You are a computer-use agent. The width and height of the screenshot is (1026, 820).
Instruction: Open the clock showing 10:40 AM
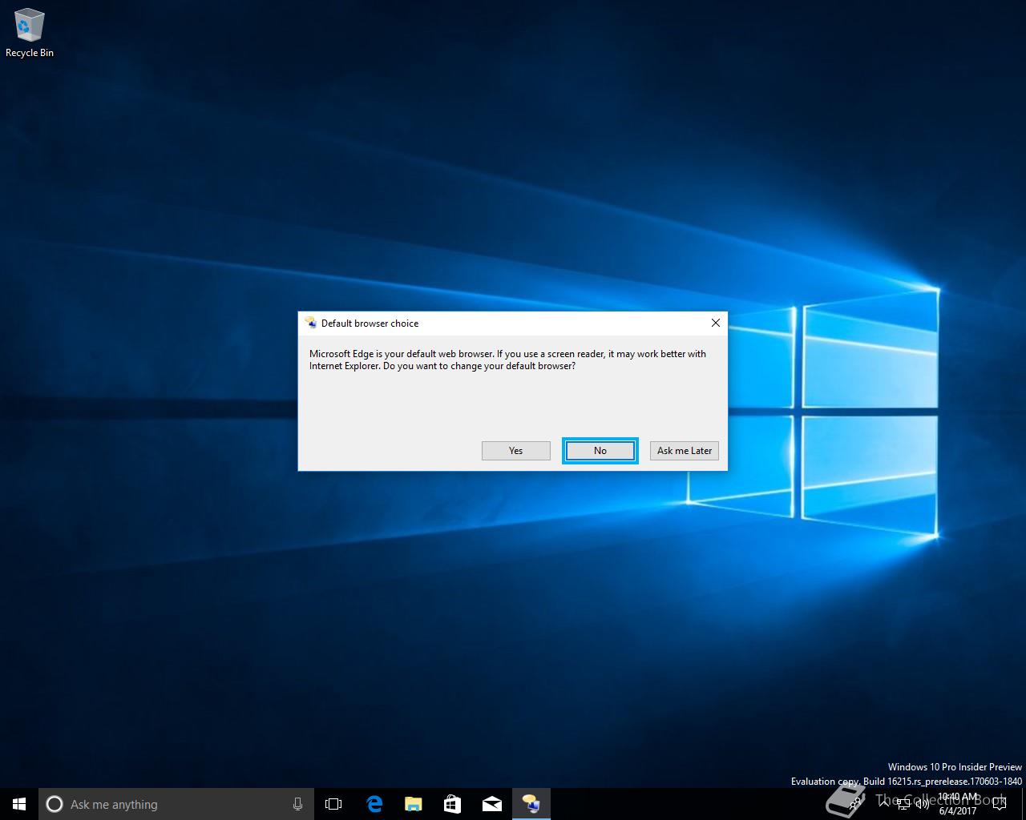pyautogui.click(x=958, y=804)
